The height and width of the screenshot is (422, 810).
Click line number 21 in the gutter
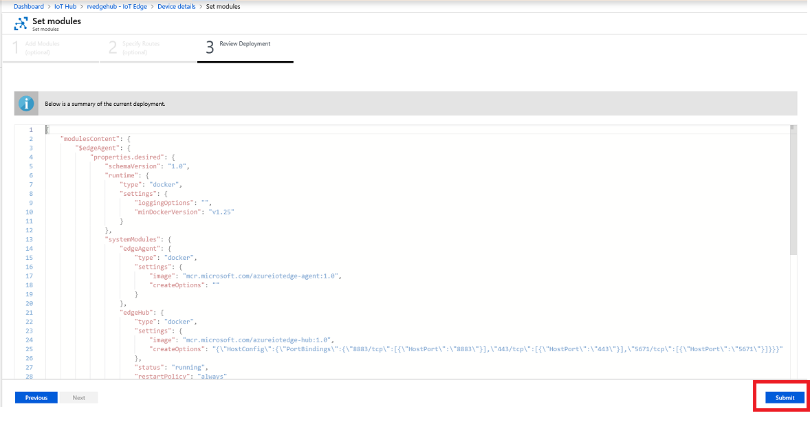[x=30, y=313]
